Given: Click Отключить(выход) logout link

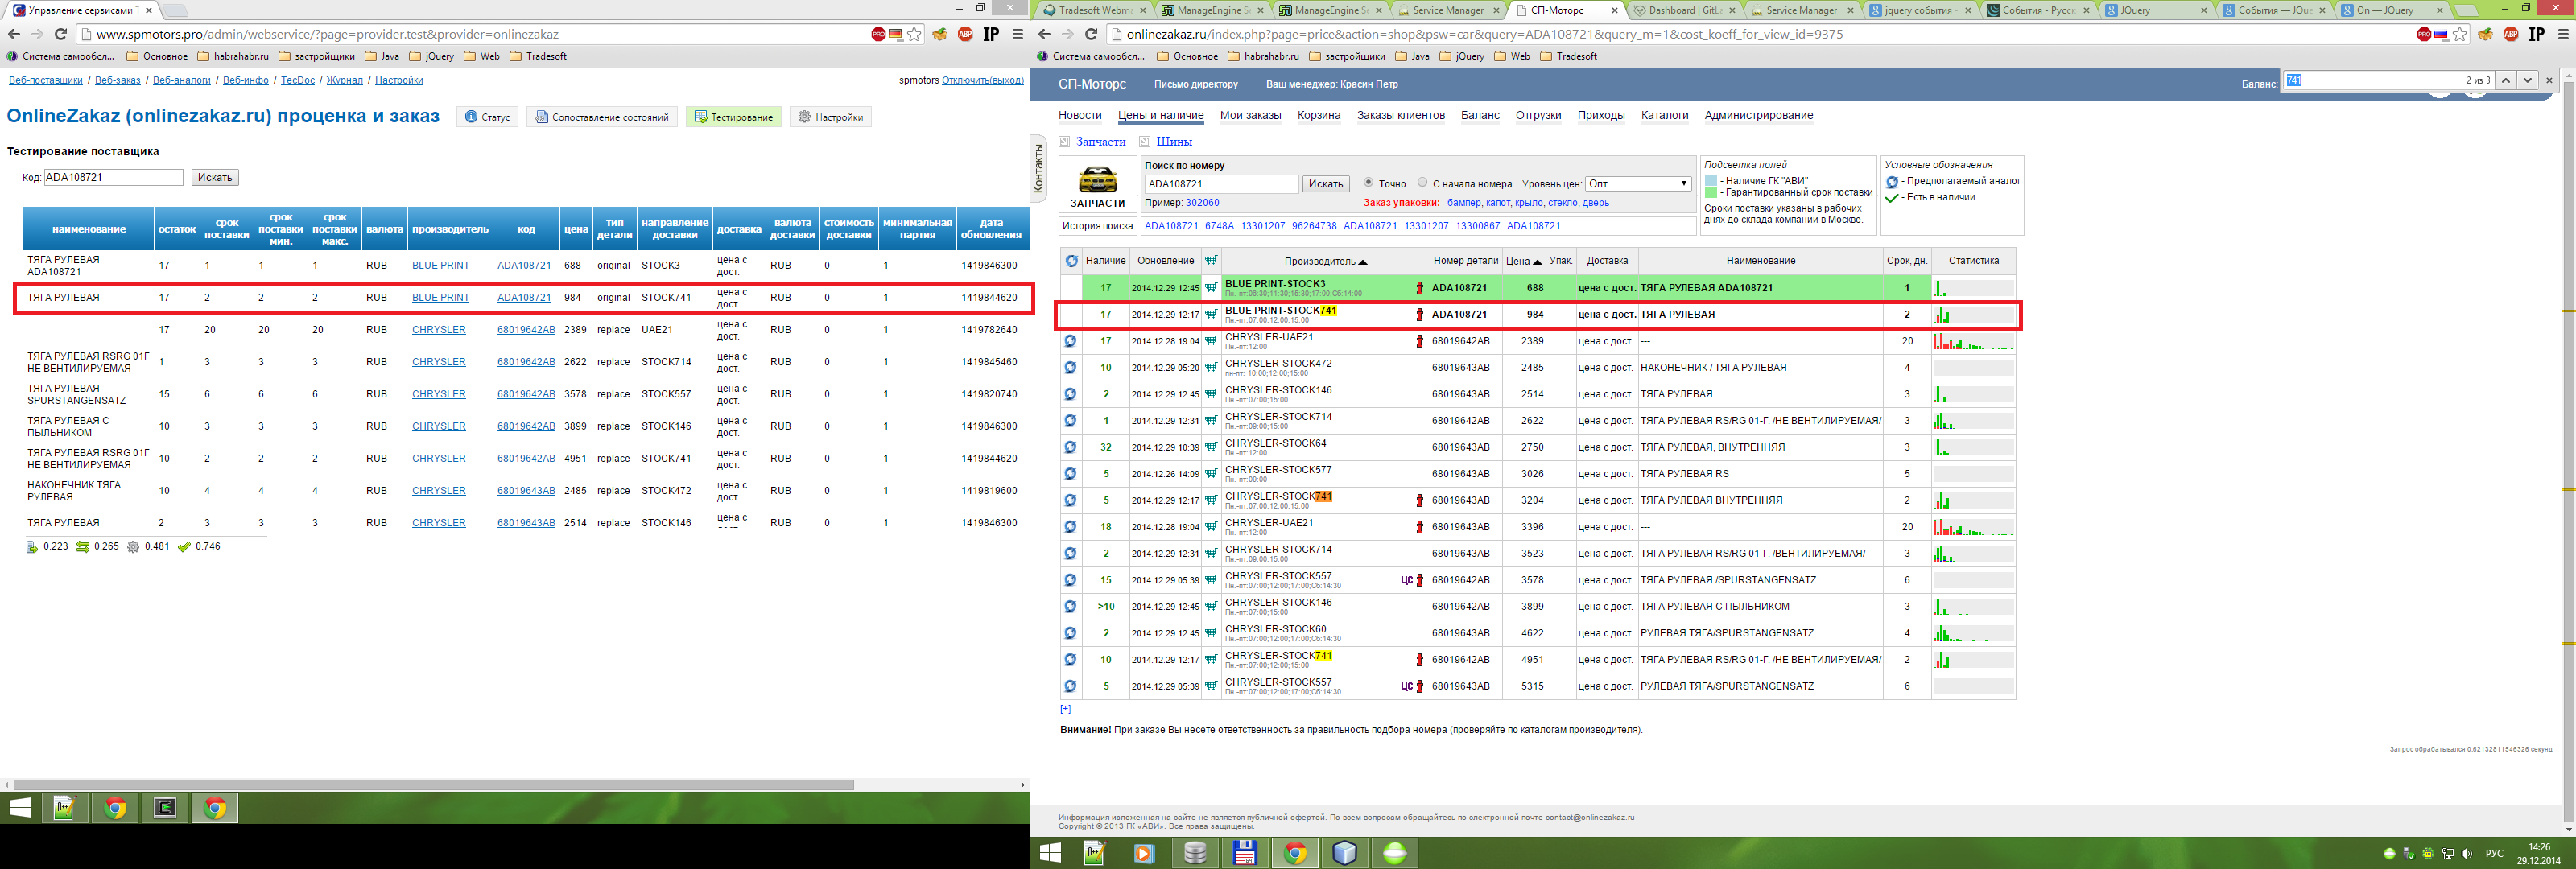Looking at the screenshot, I should tap(982, 80).
